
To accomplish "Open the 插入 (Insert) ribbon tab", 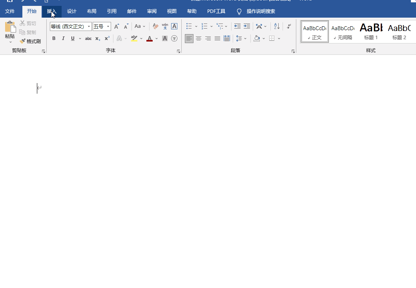I will coord(52,11).
